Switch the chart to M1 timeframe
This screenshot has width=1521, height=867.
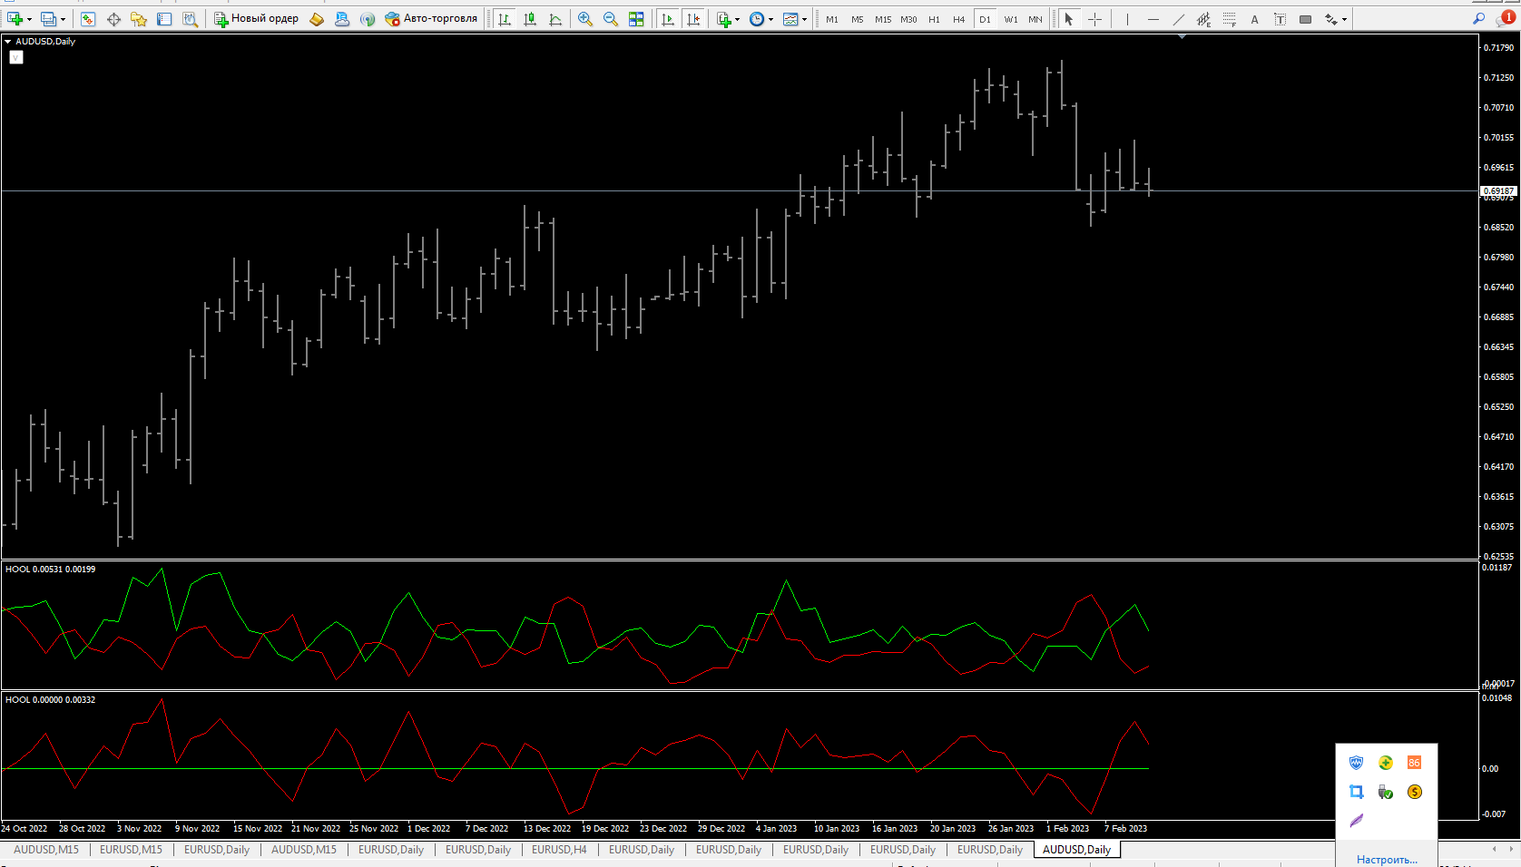pyautogui.click(x=832, y=19)
